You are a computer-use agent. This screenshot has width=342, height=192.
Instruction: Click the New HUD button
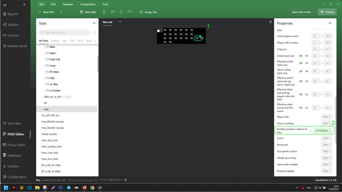point(46,12)
